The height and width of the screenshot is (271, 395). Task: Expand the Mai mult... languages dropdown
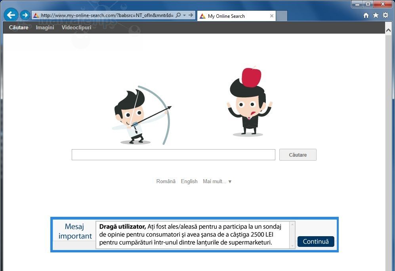[217, 182]
